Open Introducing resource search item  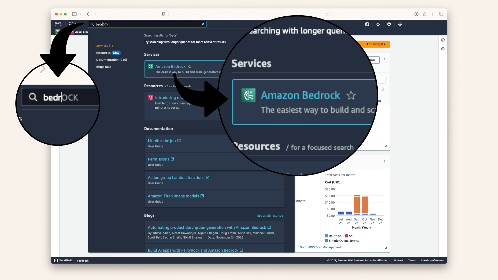169,98
